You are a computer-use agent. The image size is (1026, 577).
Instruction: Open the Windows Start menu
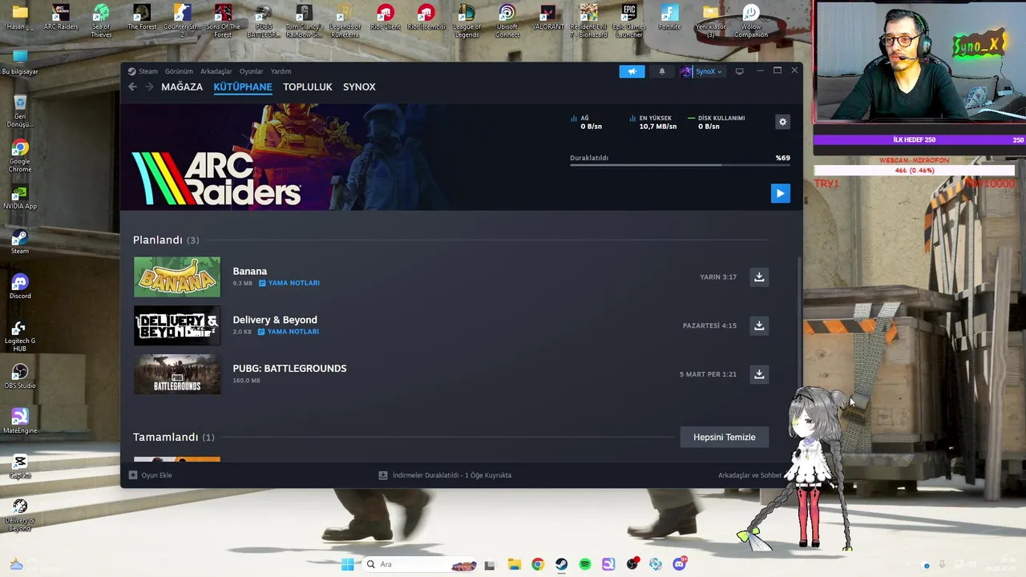coord(347,564)
